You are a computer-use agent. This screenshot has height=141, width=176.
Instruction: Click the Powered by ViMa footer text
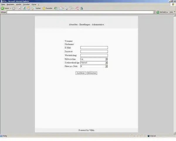(86, 130)
